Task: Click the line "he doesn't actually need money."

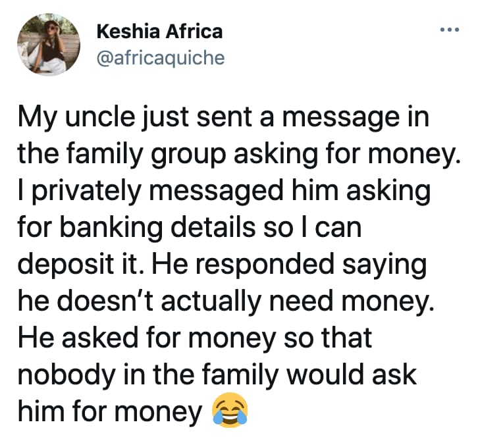Action: (x=227, y=301)
